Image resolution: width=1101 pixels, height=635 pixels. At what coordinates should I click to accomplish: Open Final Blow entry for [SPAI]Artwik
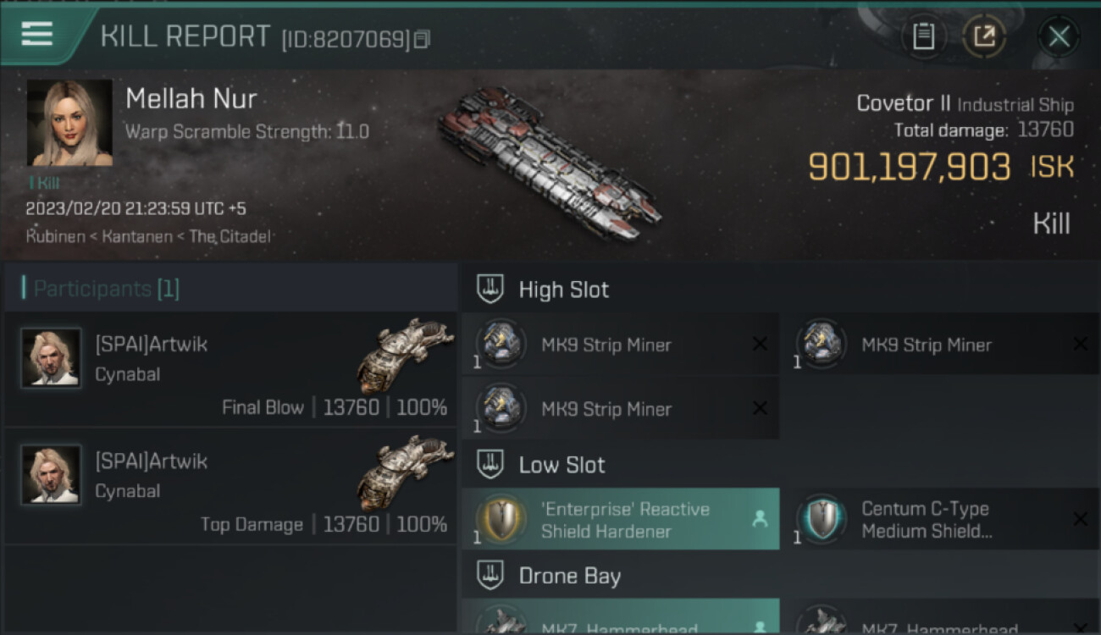[x=230, y=368]
